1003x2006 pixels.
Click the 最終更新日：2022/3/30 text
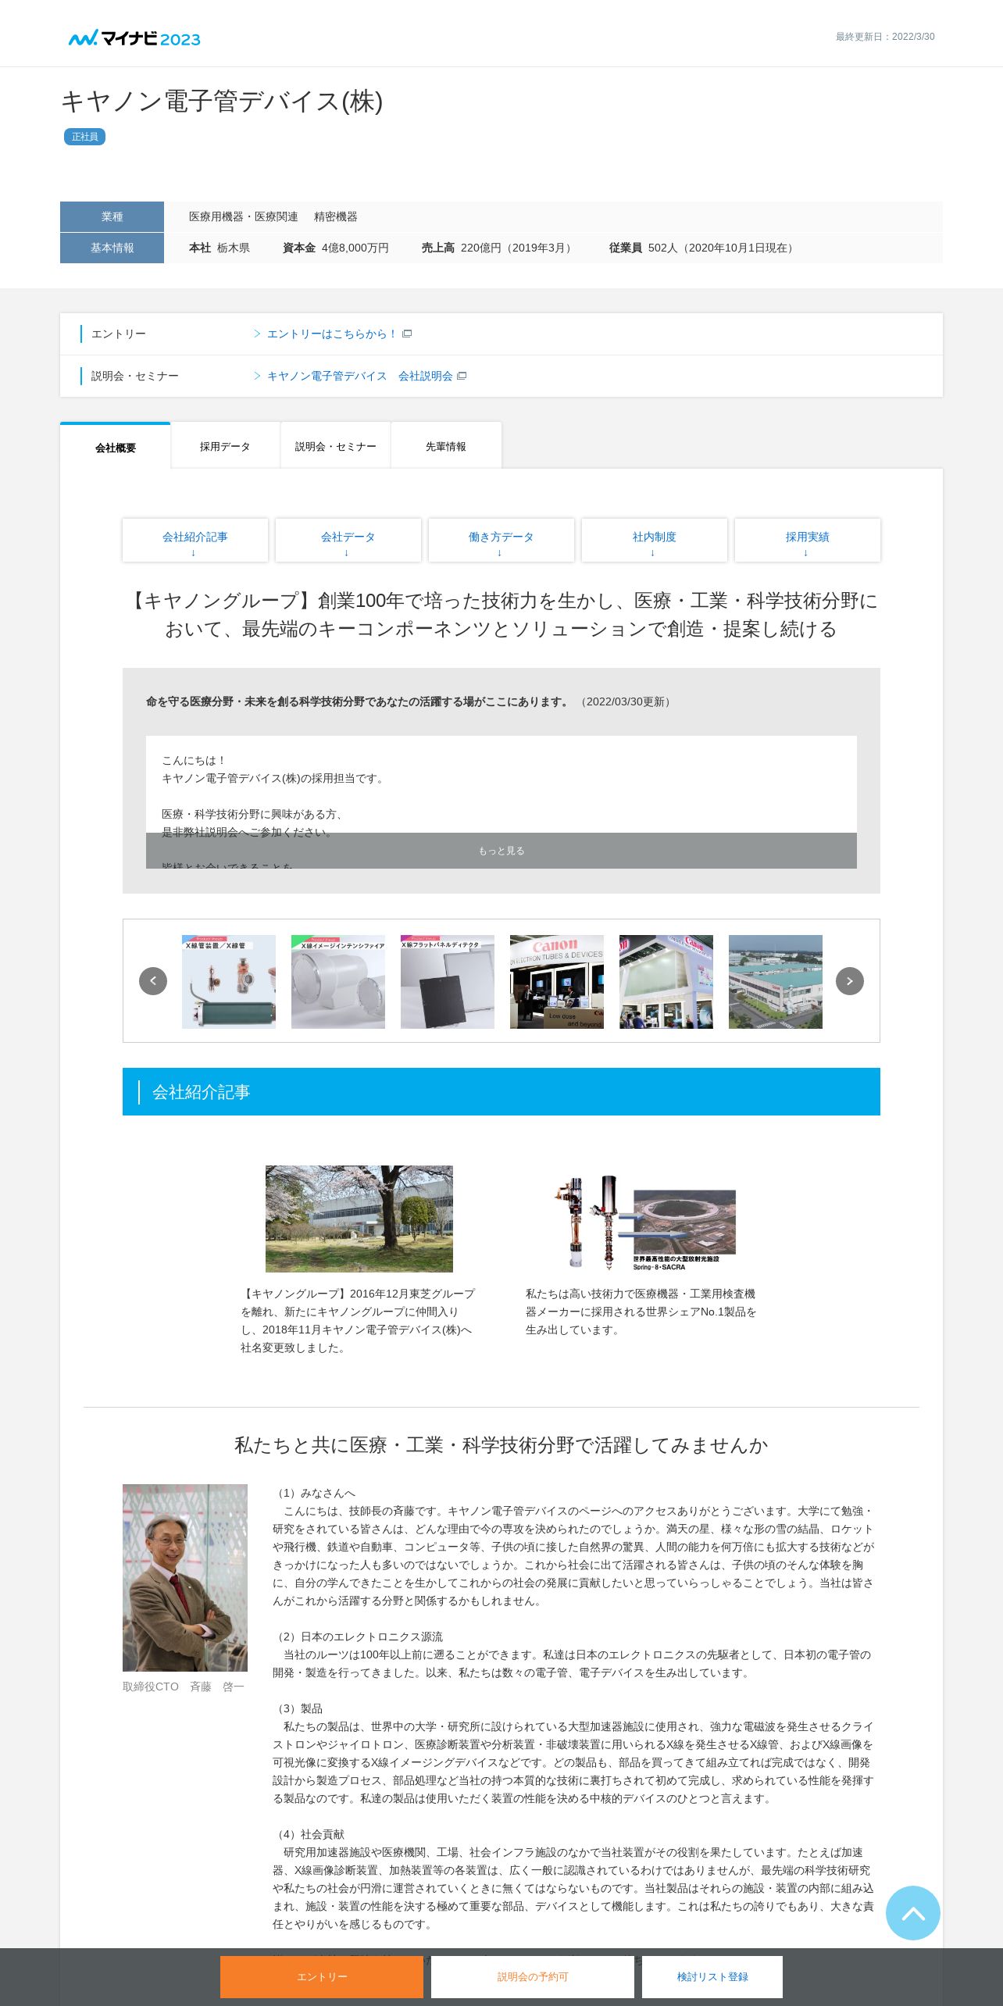885,37
